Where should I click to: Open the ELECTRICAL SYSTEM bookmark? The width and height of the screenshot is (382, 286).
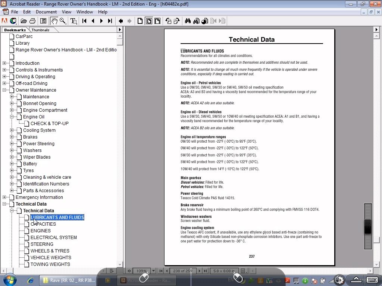[54, 237]
